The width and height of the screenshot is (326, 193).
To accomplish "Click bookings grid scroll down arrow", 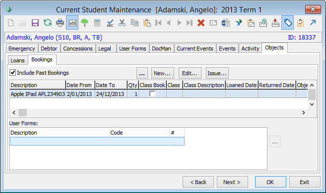I will pyautogui.click(x=312, y=104).
